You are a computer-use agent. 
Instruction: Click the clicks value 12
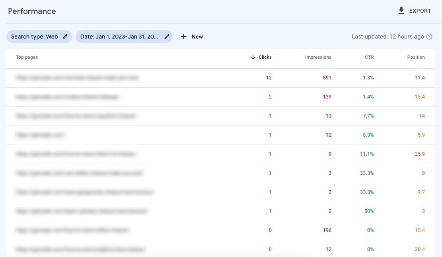tap(269, 78)
